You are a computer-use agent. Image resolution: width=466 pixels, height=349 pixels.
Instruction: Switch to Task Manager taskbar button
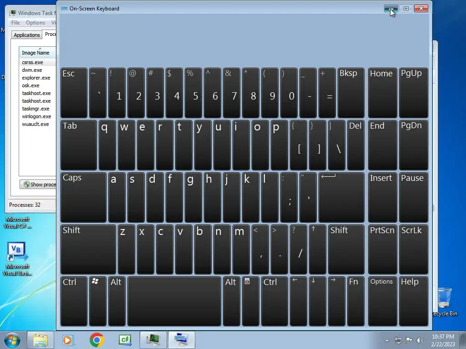tap(153, 340)
